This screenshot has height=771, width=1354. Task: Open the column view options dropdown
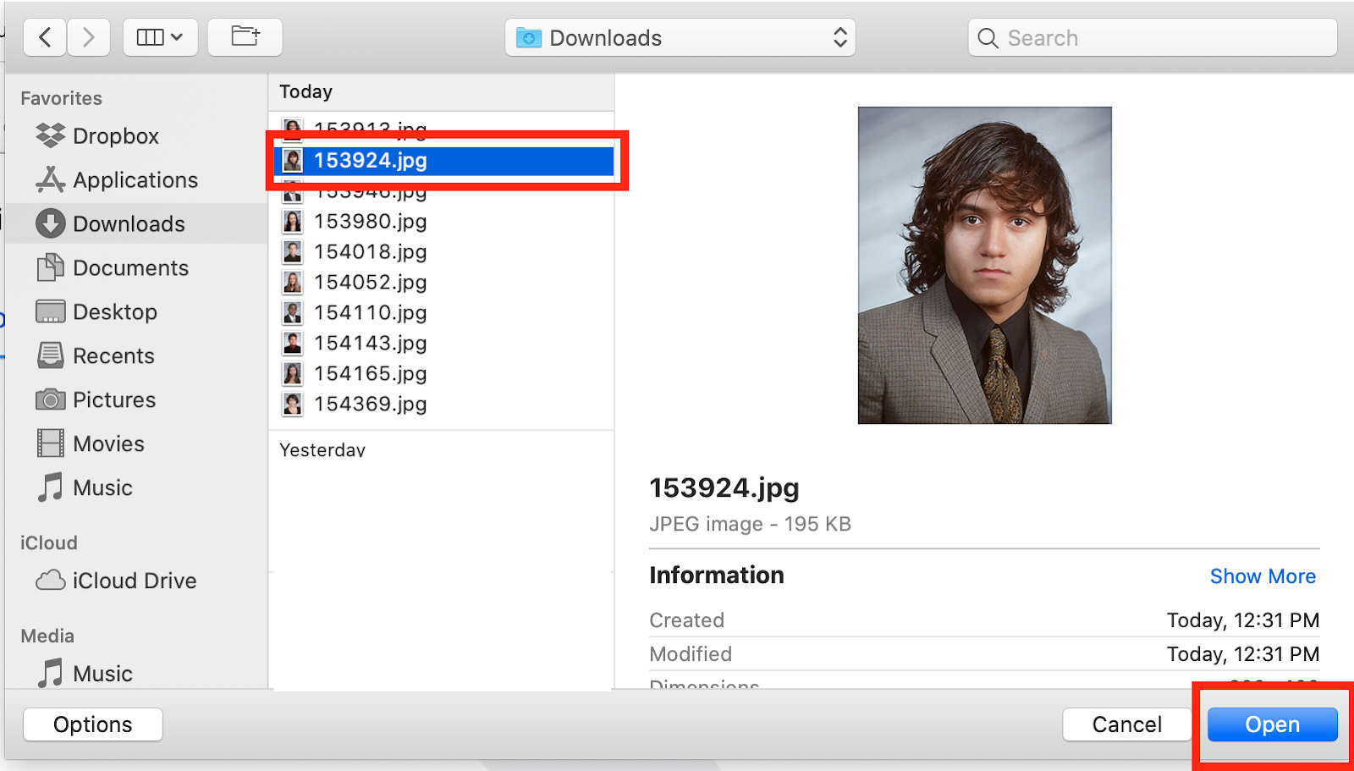160,37
